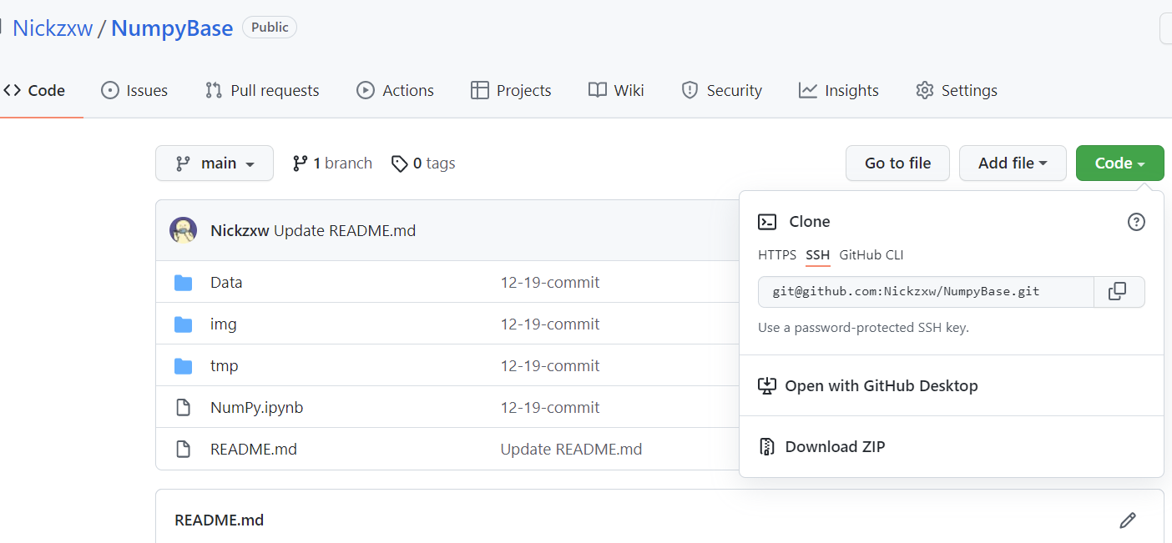Open the Security tab

pyautogui.click(x=721, y=90)
